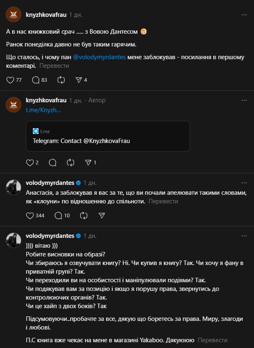
Task: Open the 83 comments on the first post
Action: tap(36, 80)
